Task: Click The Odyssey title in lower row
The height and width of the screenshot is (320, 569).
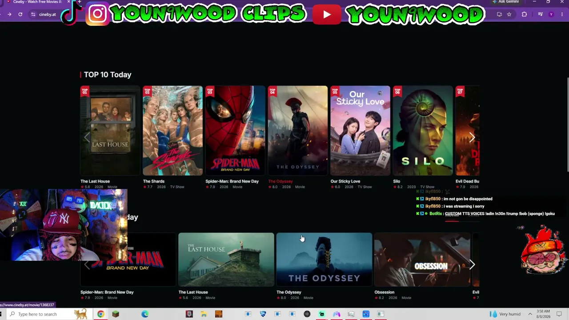Action: pyautogui.click(x=289, y=292)
